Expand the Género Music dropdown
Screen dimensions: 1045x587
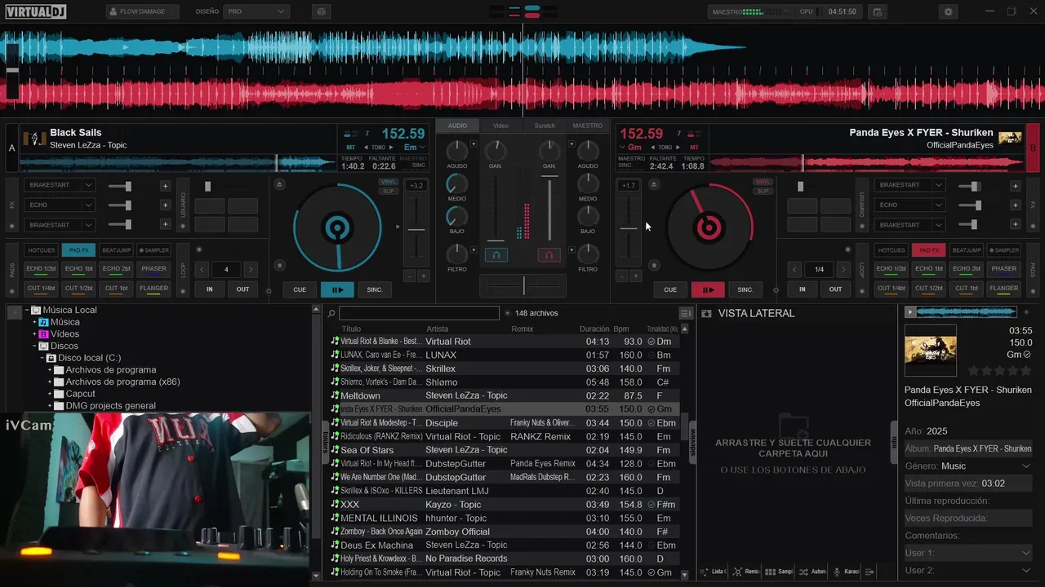[1026, 466]
